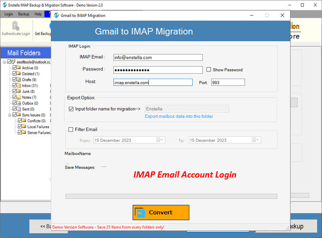Uncheck the Drafts (9) folder checkbox

point(14,79)
